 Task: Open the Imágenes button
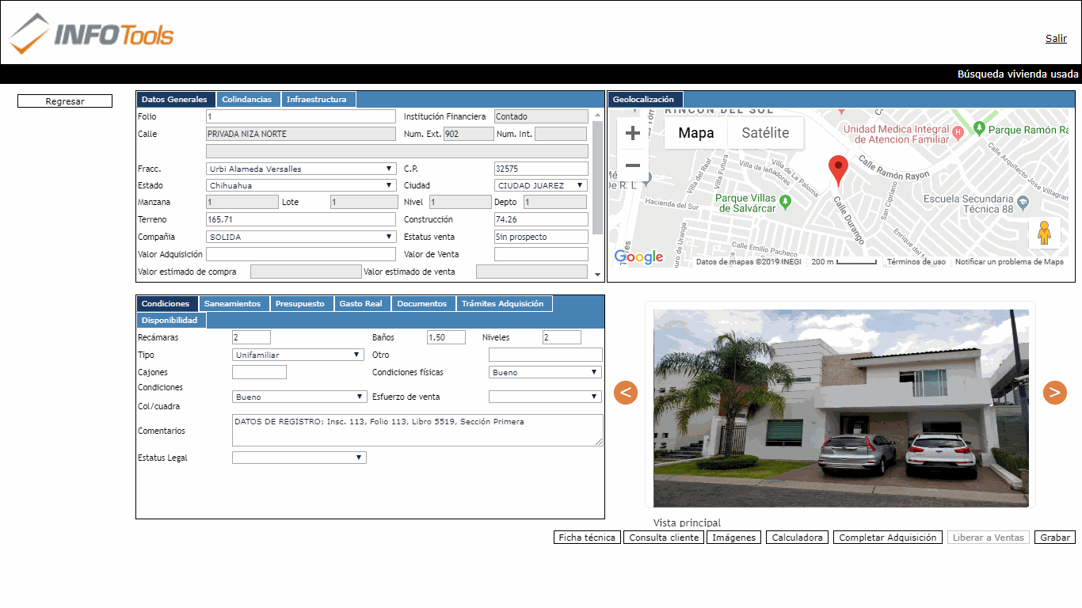[x=733, y=538]
